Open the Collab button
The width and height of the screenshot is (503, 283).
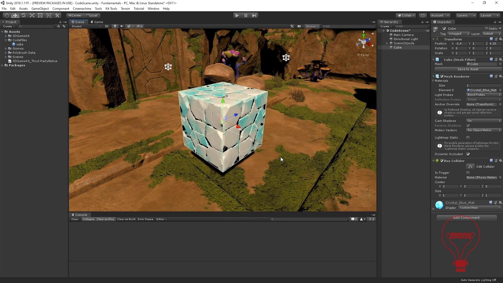[x=406, y=15]
